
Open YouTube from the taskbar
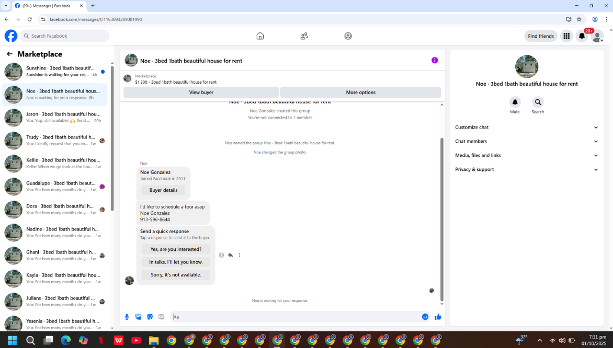(136, 340)
